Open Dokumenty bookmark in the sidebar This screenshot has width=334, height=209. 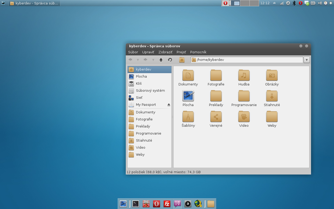(150, 112)
